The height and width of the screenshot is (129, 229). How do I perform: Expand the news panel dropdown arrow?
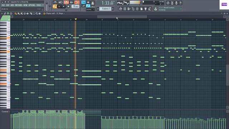(x=181, y=9)
